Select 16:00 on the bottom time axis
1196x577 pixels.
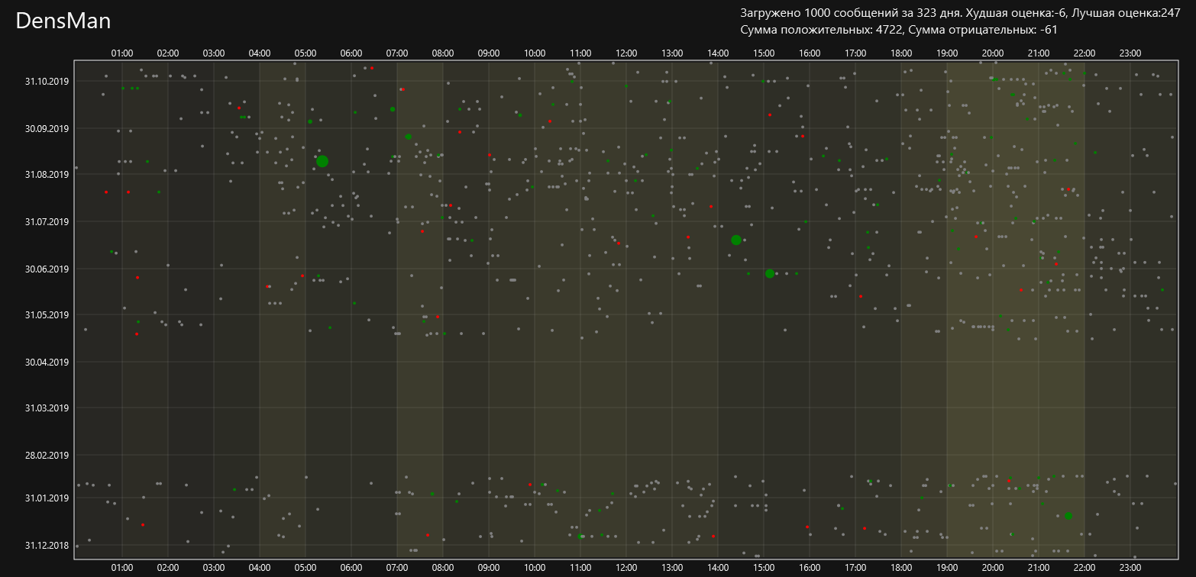pyautogui.click(x=810, y=568)
